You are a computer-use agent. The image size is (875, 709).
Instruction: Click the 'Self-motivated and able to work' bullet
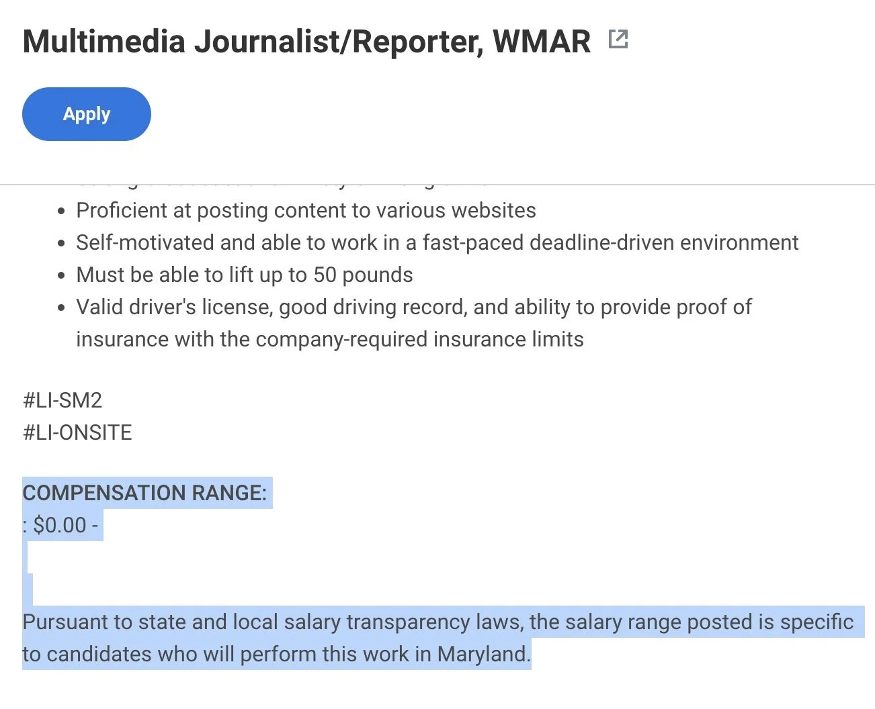437,242
